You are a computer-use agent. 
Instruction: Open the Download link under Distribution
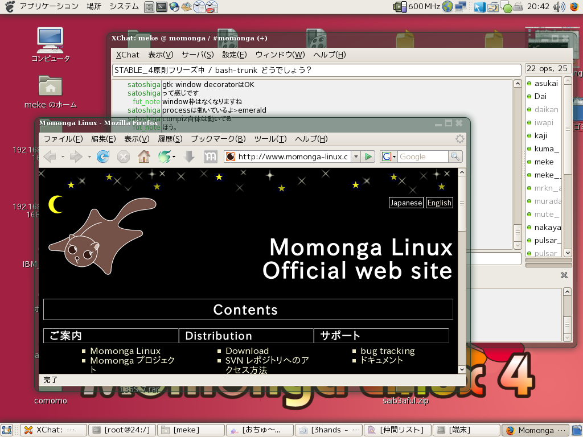247,351
